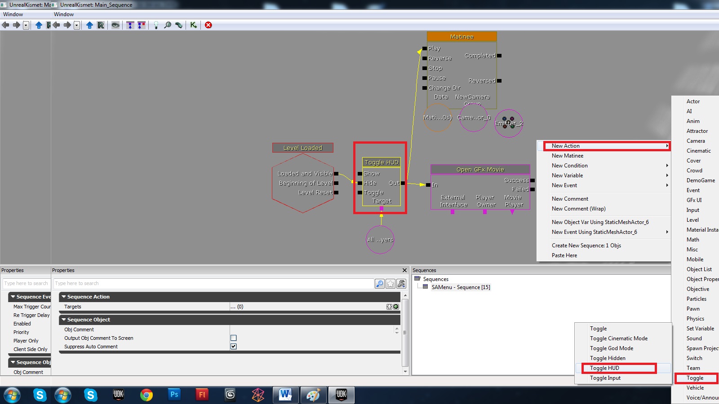Screen dimensions: 719x404
Task: Choose New Object Var Using StaticMeshActor_6
Action: [604, 222]
